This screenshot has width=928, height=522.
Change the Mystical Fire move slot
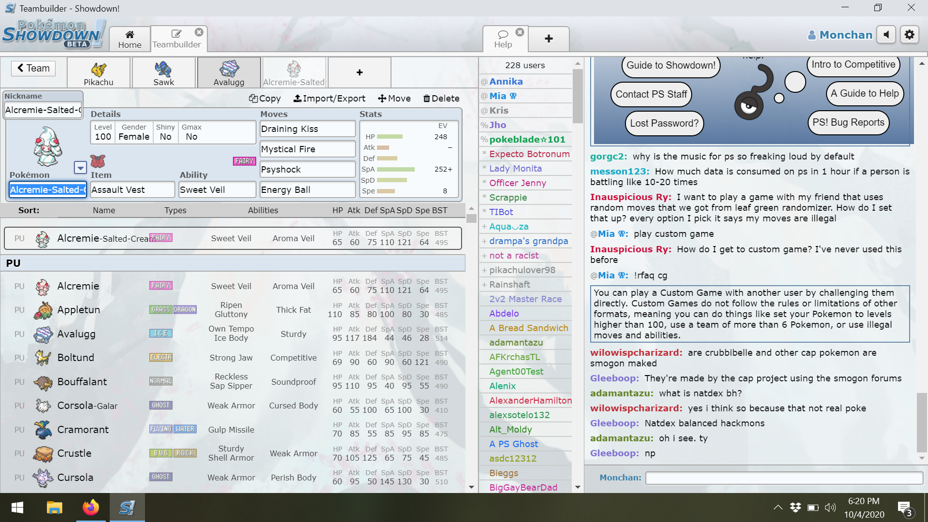(x=308, y=149)
